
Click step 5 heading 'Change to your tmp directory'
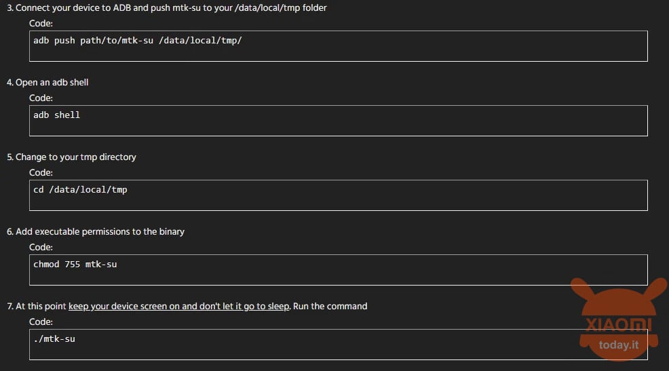(x=71, y=157)
